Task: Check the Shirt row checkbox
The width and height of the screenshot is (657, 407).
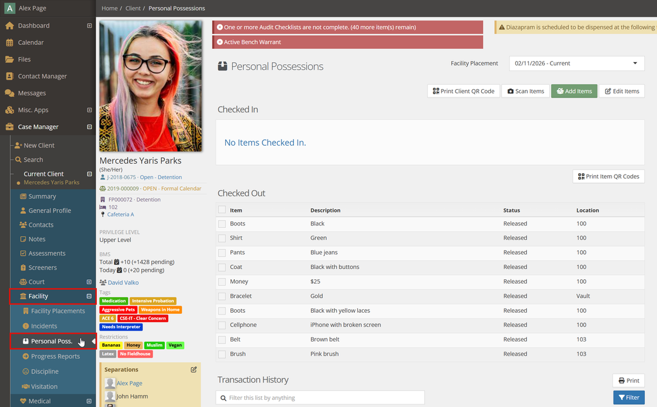Action: click(222, 238)
